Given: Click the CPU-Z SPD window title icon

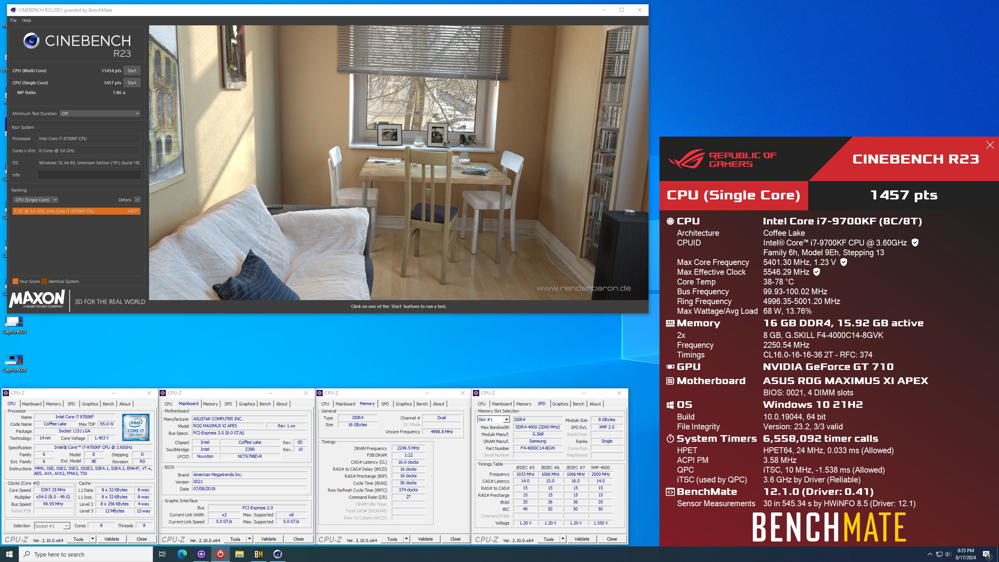Looking at the screenshot, I should 476,393.
